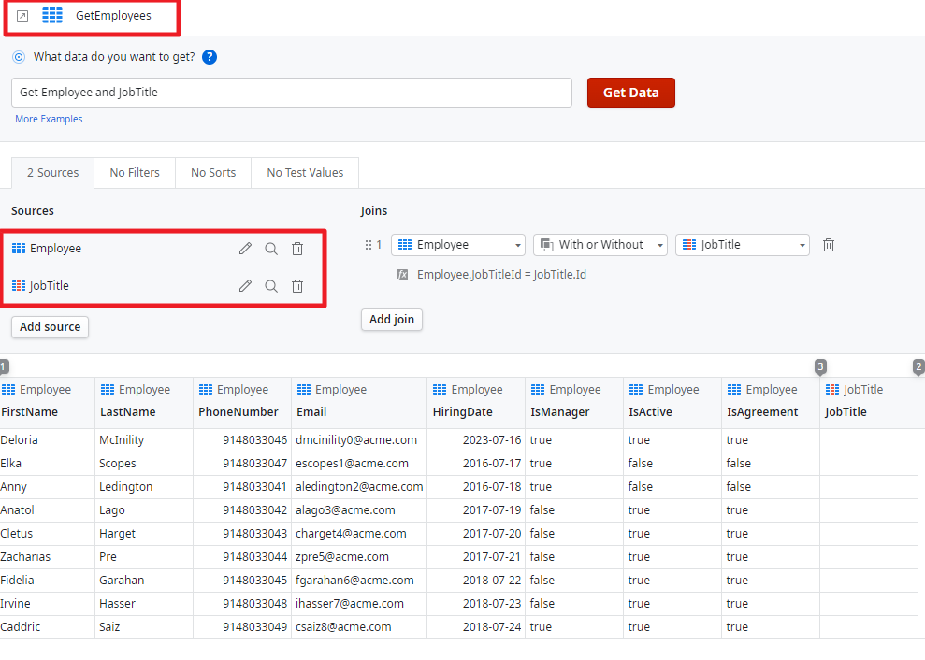Click join condition Employee.JobTitleId = JobTitle.Id
The image size is (925, 660).
(x=501, y=275)
